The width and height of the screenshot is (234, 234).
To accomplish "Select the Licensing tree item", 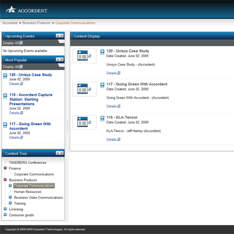I will (x=16, y=209).
